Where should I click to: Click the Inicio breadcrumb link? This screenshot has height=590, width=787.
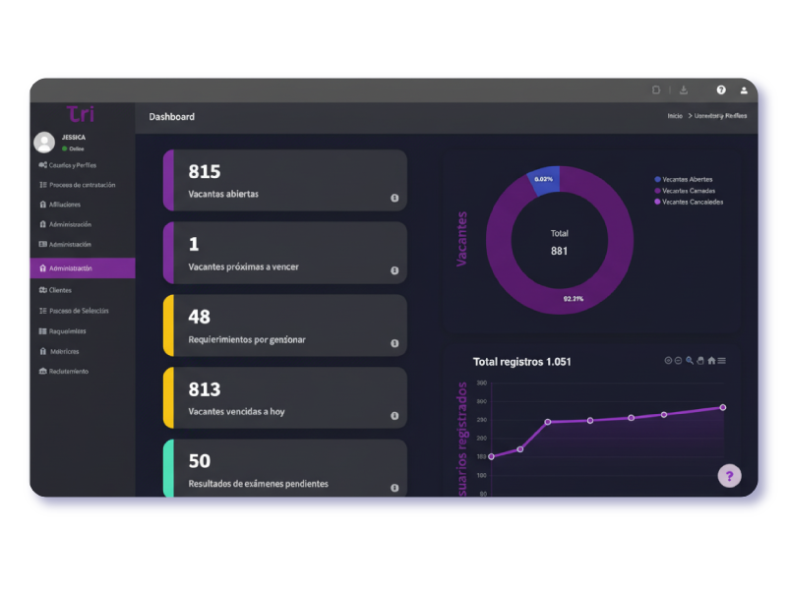pyautogui.click(x=675, y=116)
